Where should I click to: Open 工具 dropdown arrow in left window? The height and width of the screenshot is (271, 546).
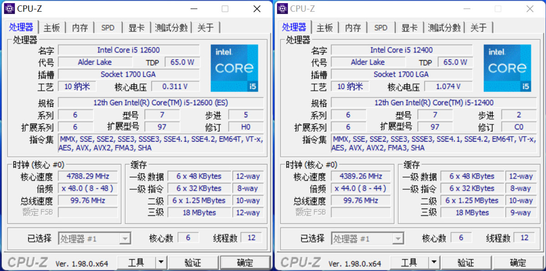(161, 262)
